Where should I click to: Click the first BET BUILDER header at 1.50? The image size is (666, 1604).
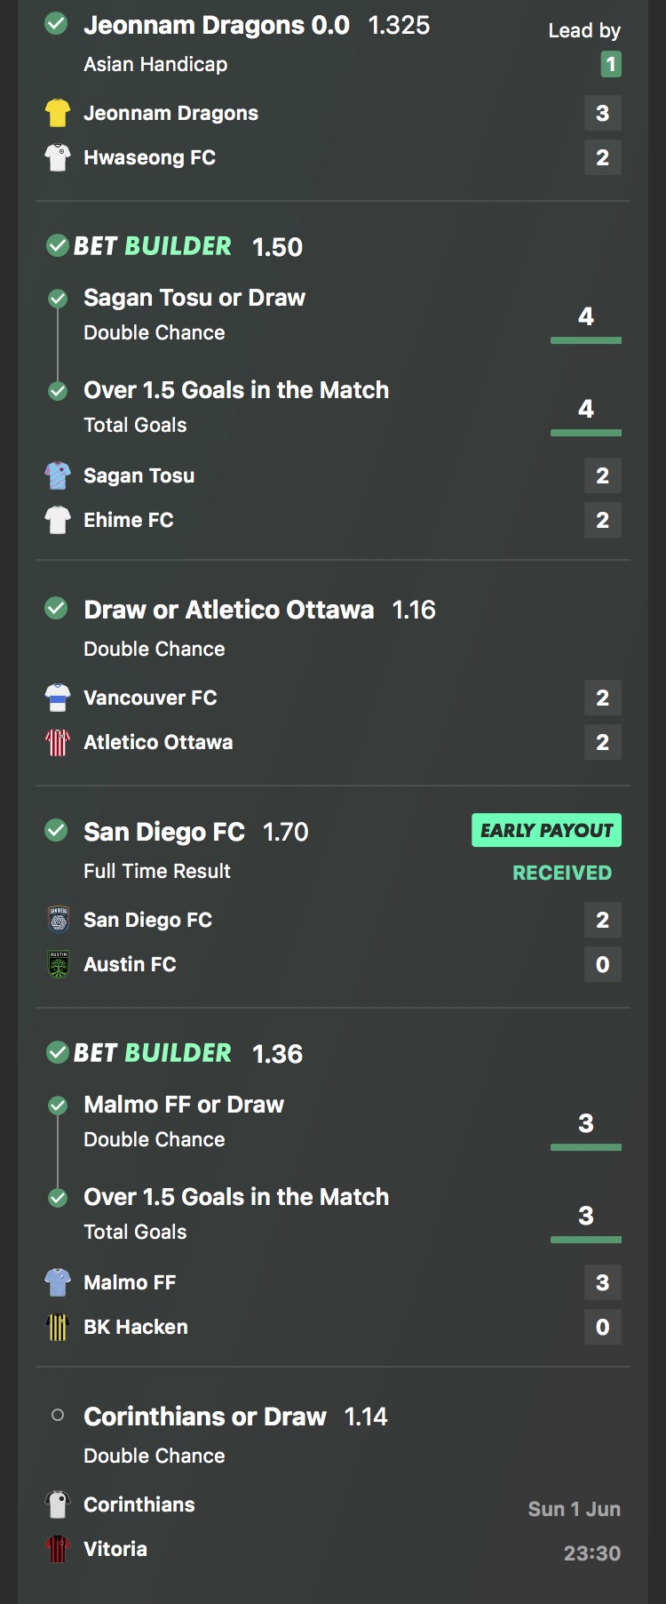175,246
